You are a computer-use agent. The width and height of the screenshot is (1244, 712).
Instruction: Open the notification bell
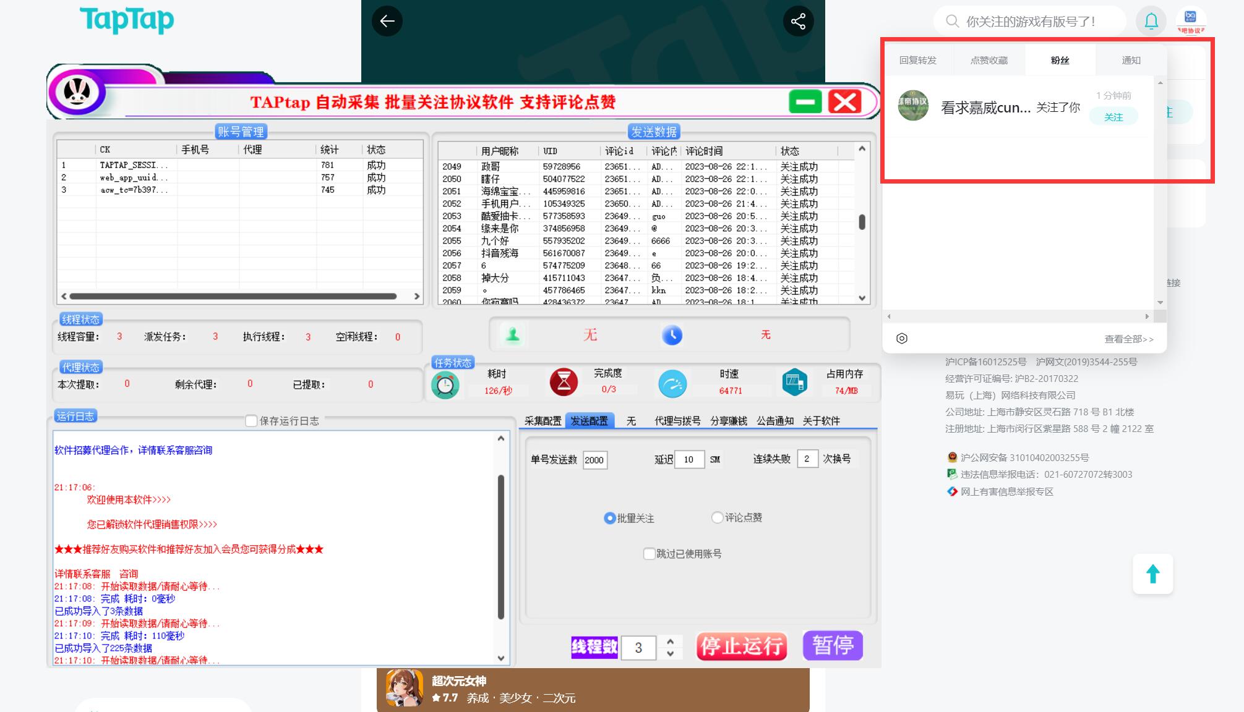(1151, 21)
